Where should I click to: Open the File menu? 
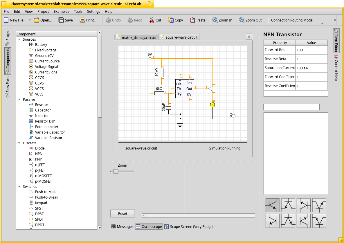point(7,11)
